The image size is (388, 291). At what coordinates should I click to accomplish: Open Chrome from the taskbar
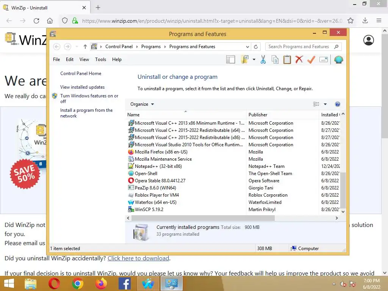point(77,283)
